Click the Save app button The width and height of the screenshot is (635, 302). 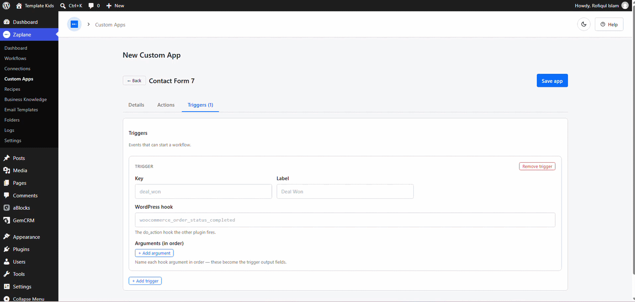552,81
